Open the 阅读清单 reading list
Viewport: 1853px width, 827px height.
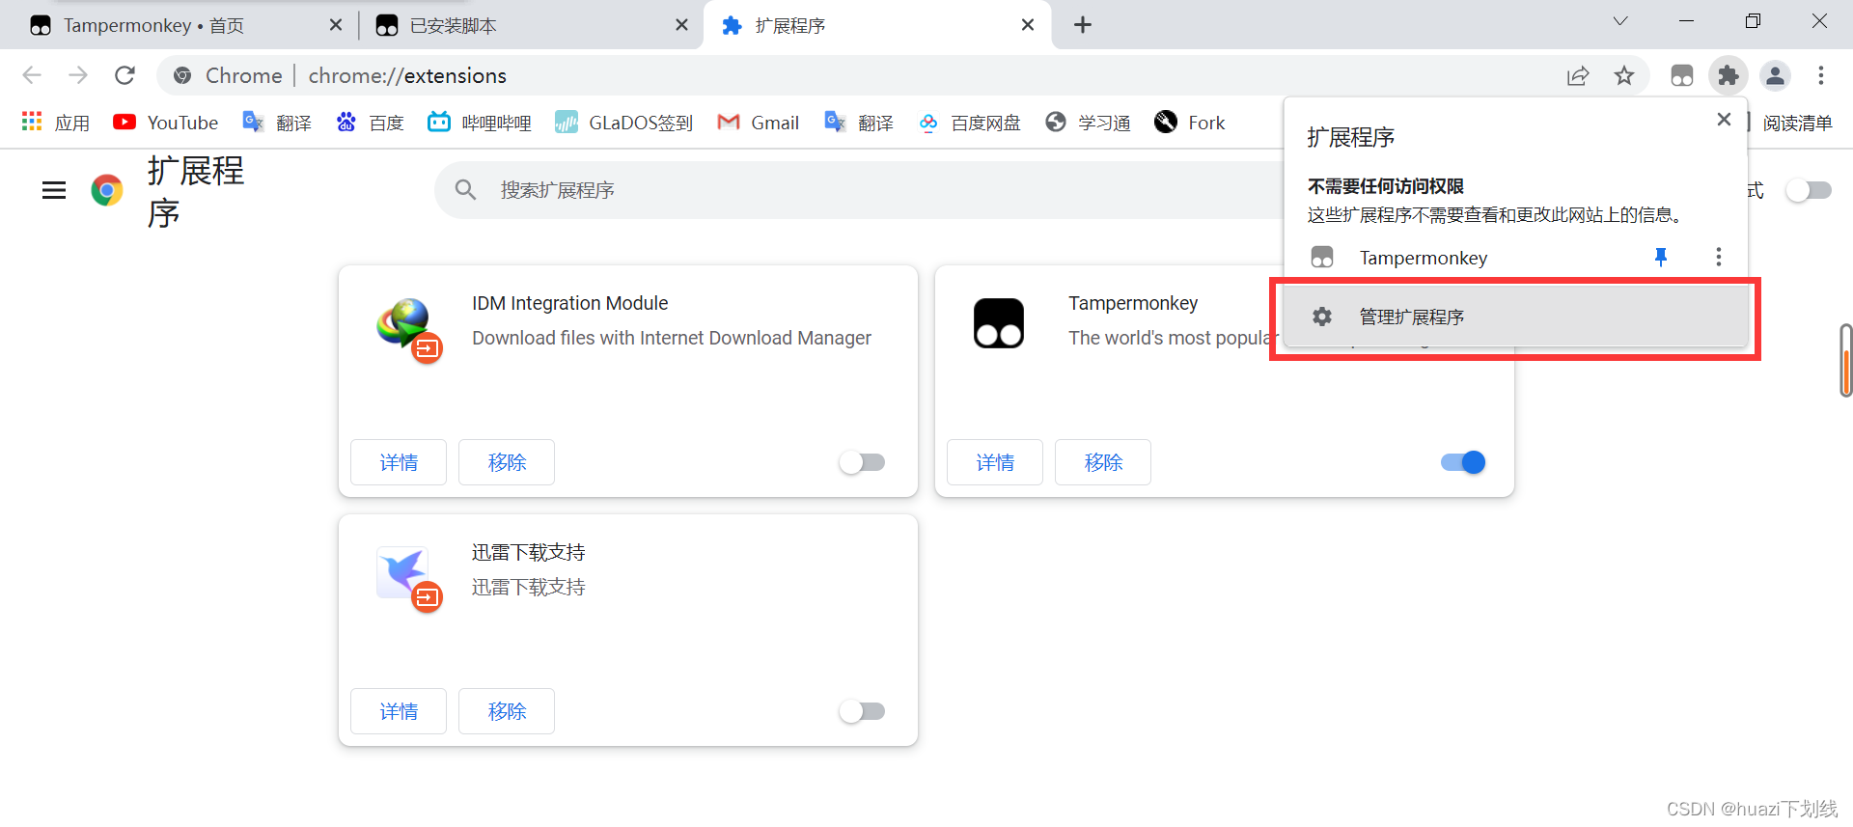(1797, 123)
